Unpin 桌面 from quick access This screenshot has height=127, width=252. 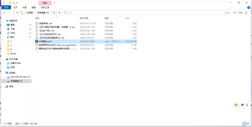tap(30, 25)
